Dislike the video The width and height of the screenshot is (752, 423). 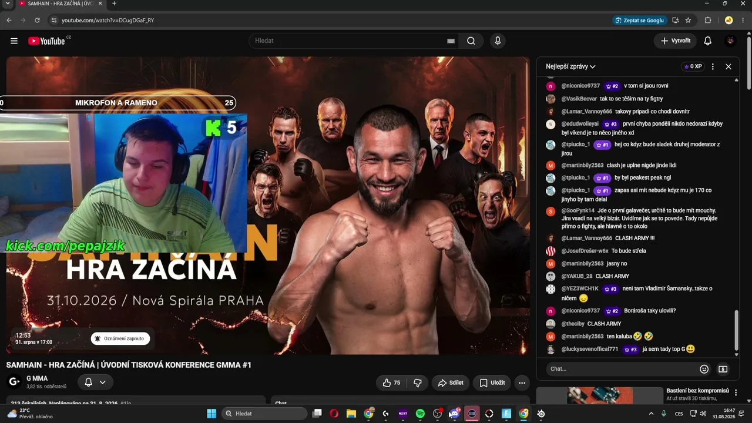pyautogui.click(x=418, y=383)
